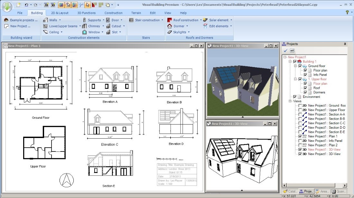Toggle the Environment checkbox
This screenshot has height=198, width=354.
(x=295, y=97)
